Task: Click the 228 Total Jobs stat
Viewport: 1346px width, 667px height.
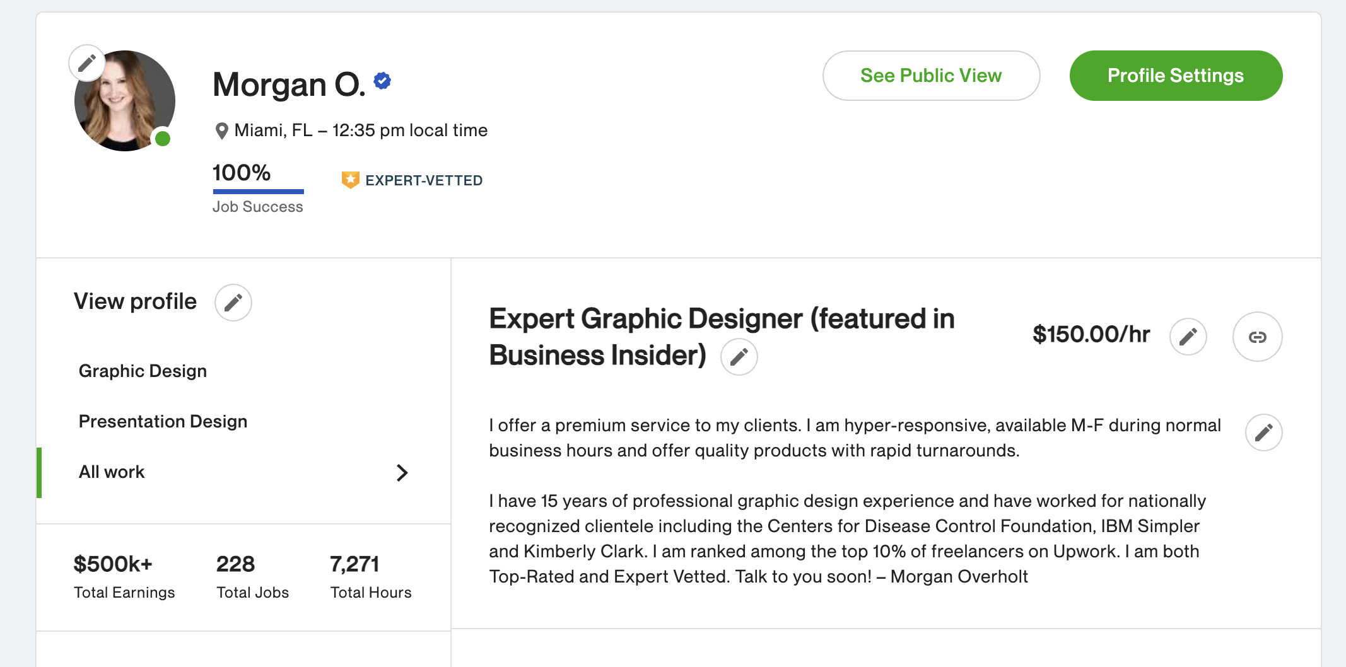Action: click(252, 576)
